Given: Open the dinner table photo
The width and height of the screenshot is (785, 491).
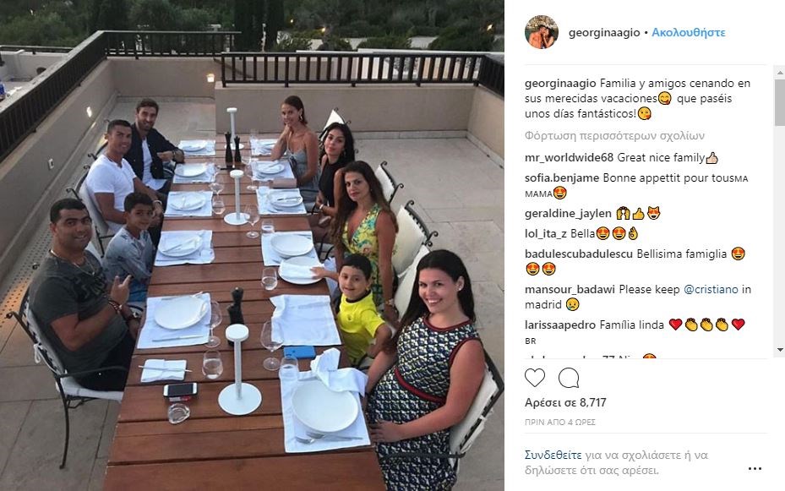Looking at the screenshot, I should [252, 245].
